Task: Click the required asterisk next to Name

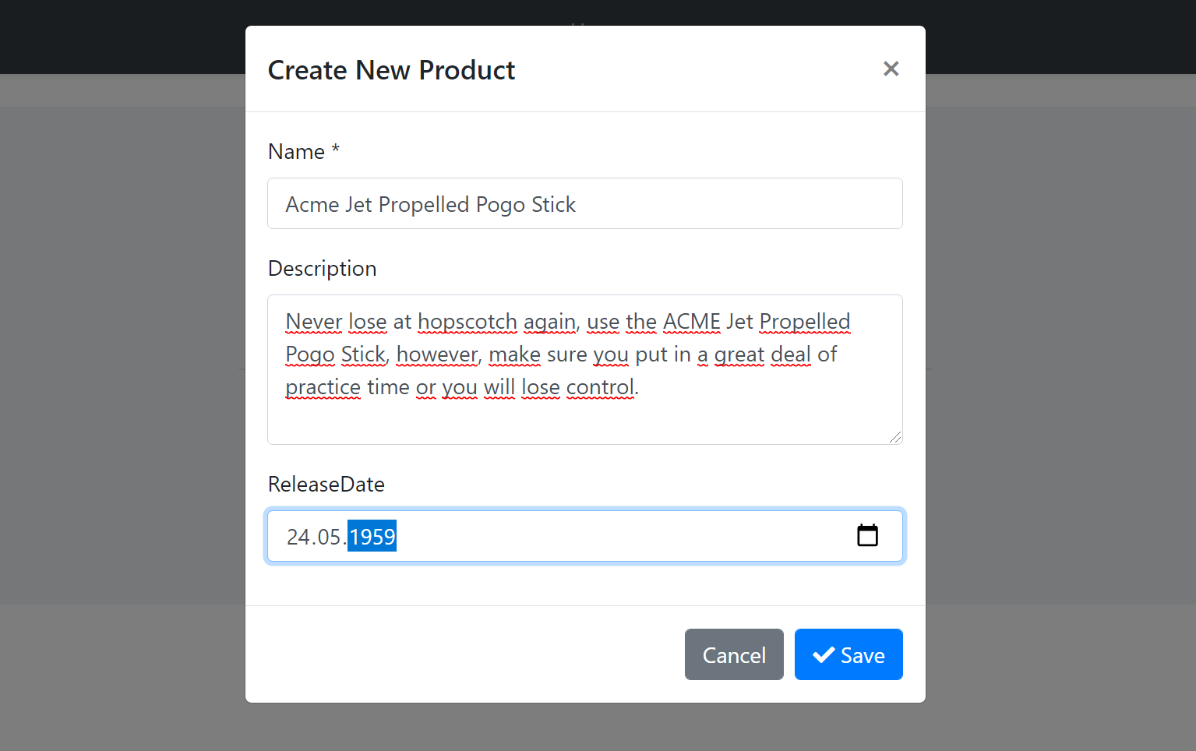Action: tap(335, 150)
